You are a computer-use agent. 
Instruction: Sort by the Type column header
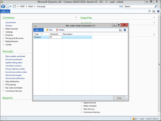[x=41, y=34]
